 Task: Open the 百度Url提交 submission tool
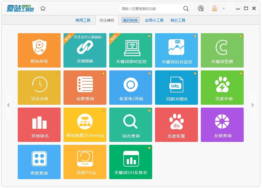point(176,88)
